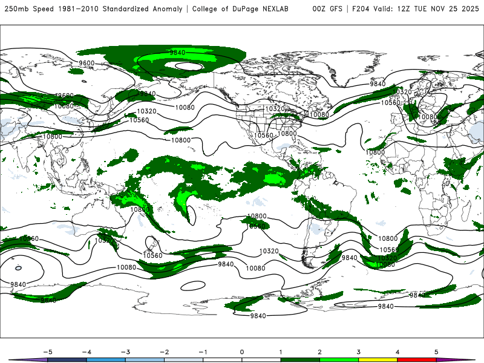Screen dimensions: 484x363
Task: Click the colorbar label '-2'
Action: (164, 352)
